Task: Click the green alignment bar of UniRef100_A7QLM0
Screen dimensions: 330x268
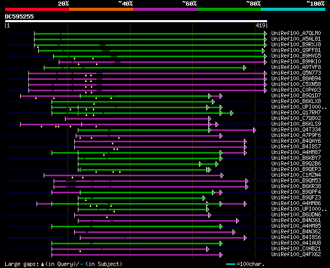Action: point(150,33)
